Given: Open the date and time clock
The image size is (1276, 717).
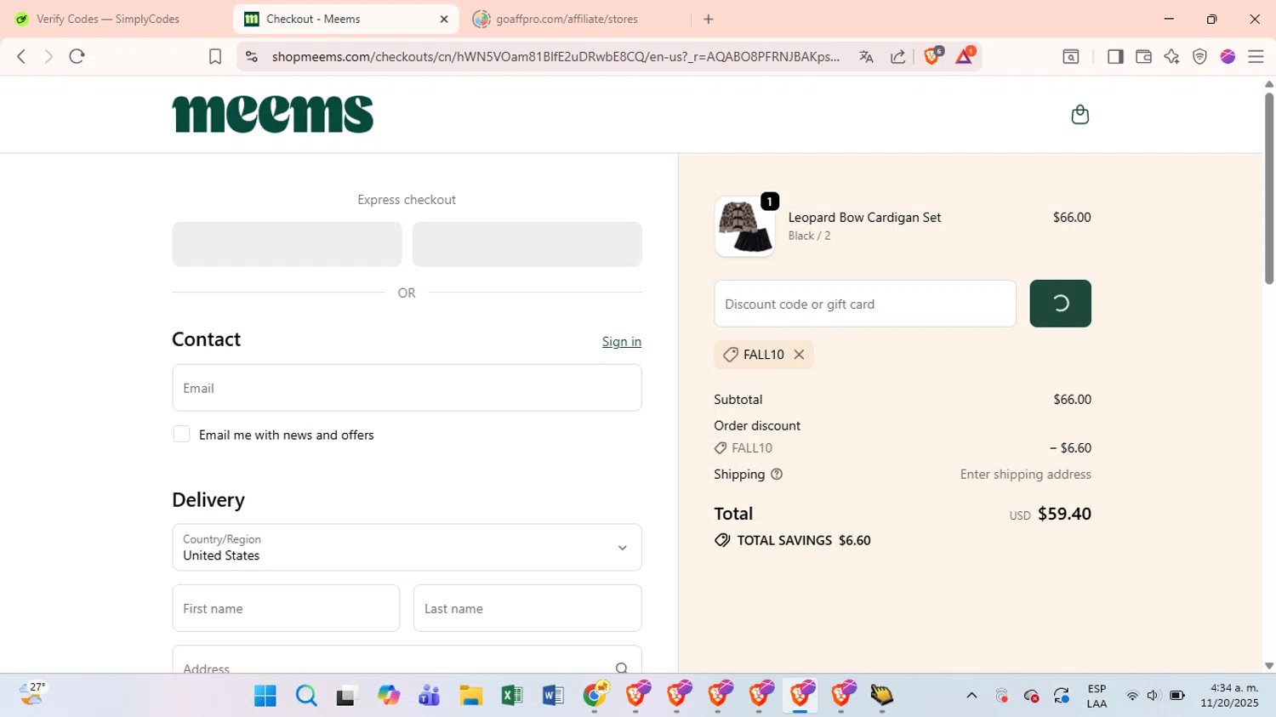Looking at the screenshot, I should pos(1230,696).
